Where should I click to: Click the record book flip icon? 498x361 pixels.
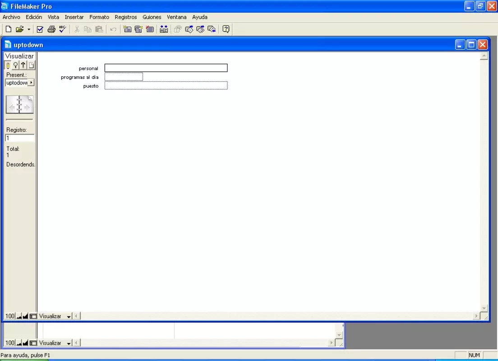[x=19, y=104]
